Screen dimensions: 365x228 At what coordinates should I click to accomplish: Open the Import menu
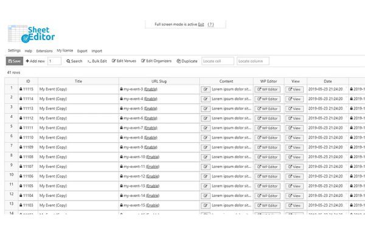97,51
